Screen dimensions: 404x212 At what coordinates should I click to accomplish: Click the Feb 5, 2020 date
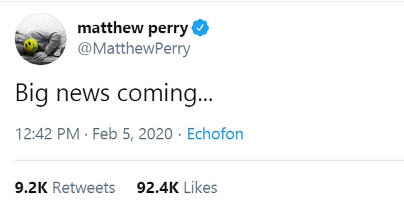coord(132,134)
